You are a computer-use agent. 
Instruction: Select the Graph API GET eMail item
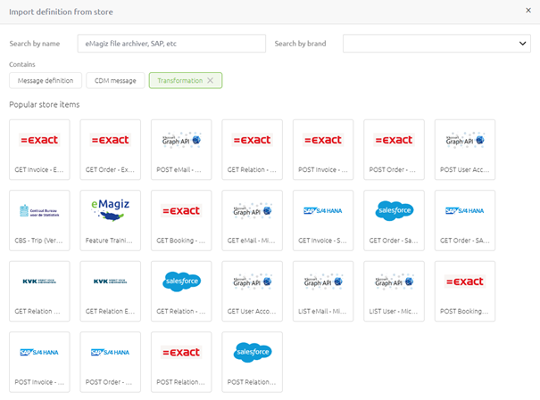(253, 220)
